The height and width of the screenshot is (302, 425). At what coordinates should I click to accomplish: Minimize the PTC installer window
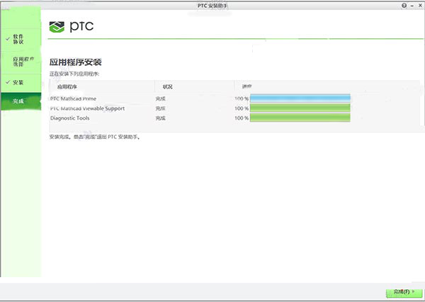412,6
